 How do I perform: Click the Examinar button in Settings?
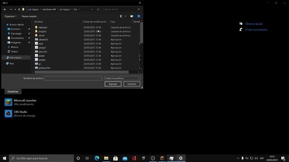pos(13,91)
